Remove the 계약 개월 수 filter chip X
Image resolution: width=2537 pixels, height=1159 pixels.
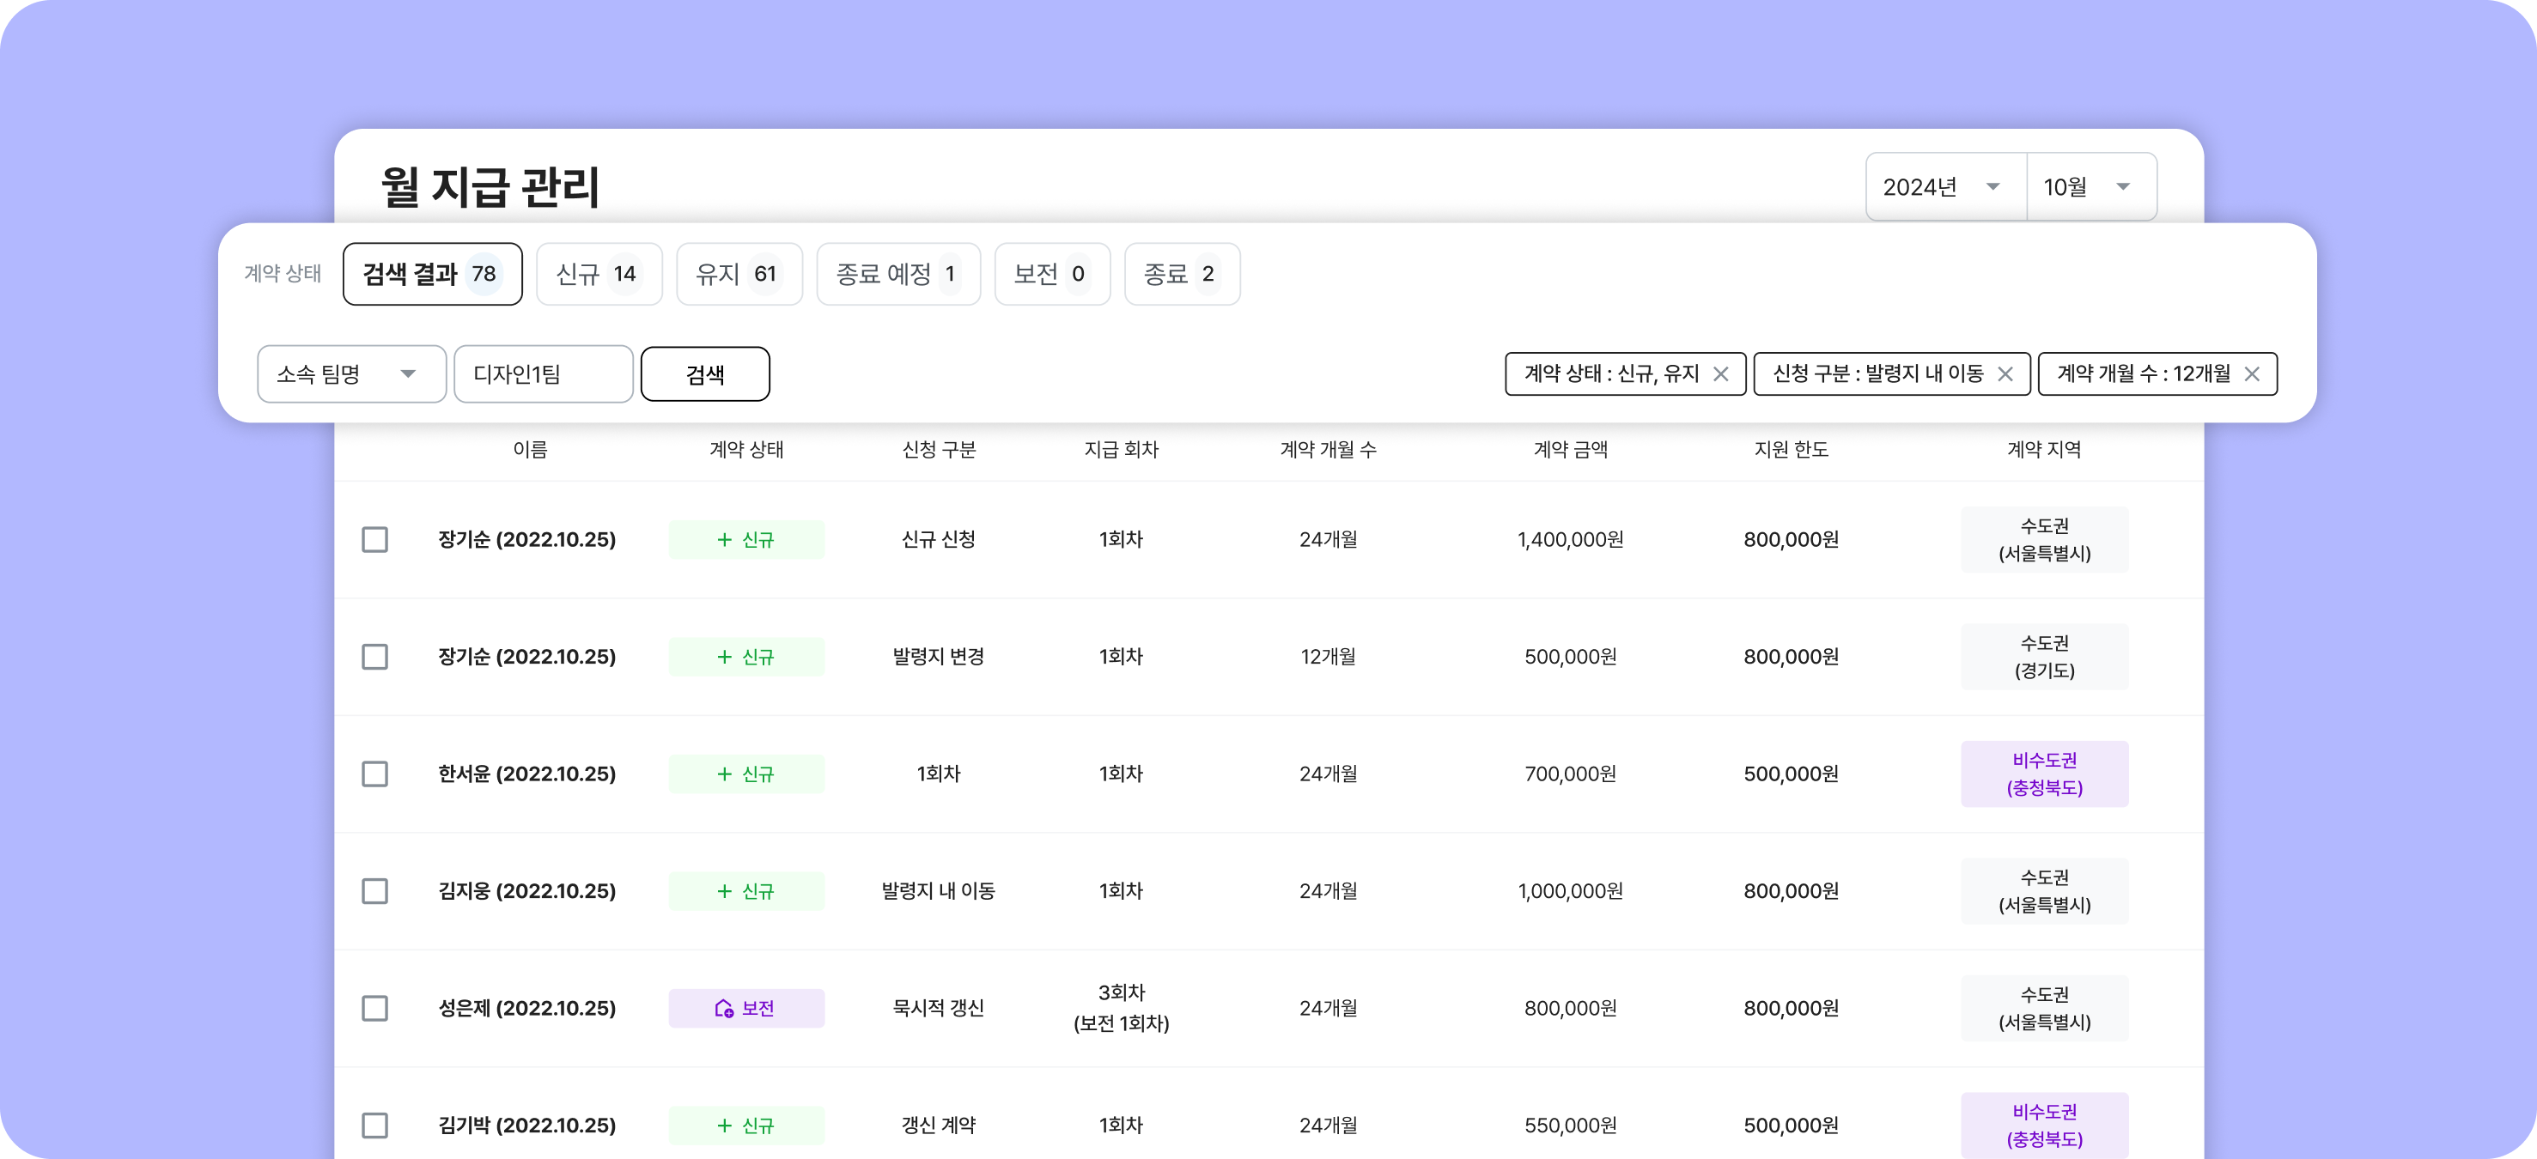coord(2251,374)
